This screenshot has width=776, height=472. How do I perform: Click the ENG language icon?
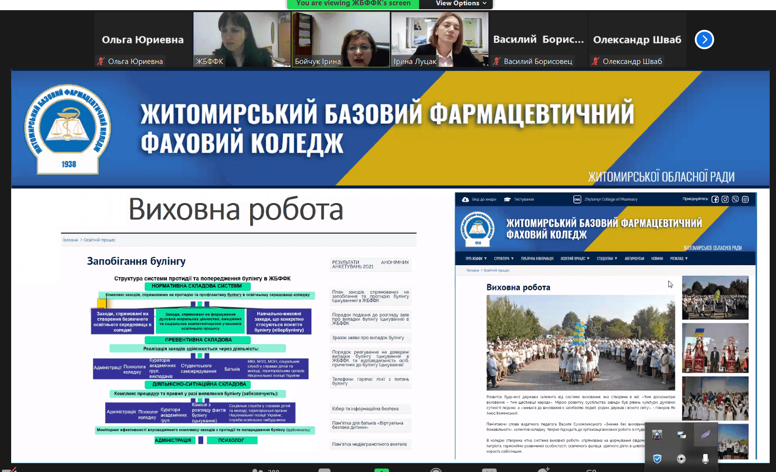pos(577,199)
